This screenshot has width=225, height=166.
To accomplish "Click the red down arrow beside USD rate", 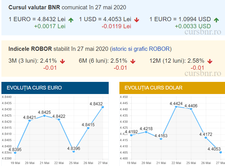I will point(137,20).
